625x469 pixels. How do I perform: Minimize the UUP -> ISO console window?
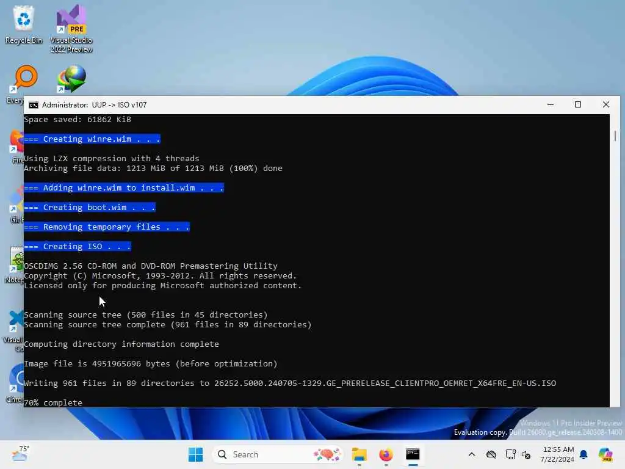pos(551,104)
